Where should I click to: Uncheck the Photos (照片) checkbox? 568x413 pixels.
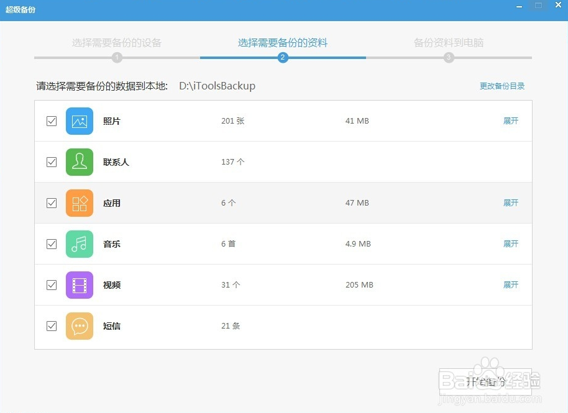[x=52, y=121]
